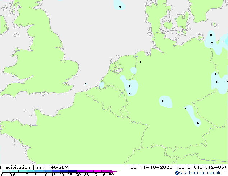Select the '15..18 UTC' time range text
This screenshot has height=176, width=228.
189,167
